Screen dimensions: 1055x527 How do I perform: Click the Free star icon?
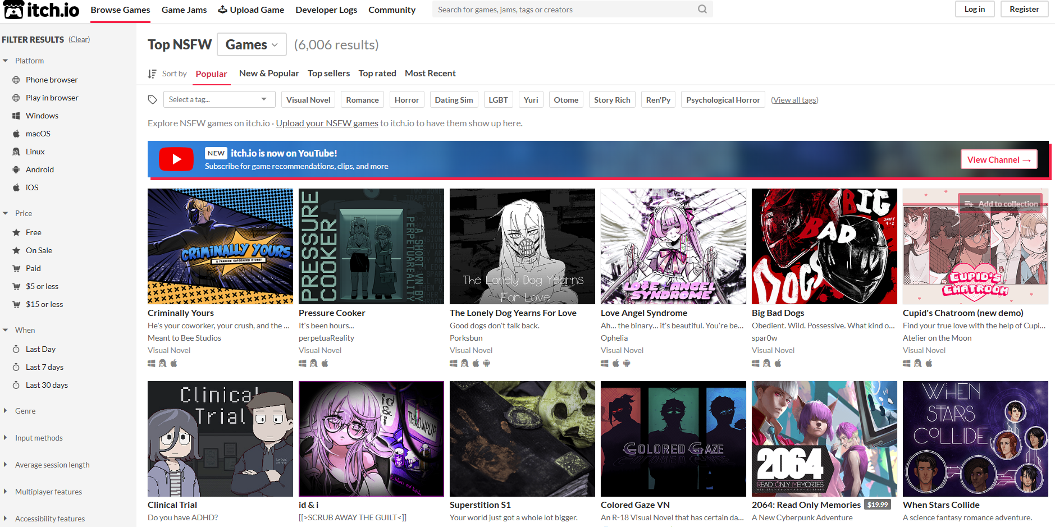16,232
